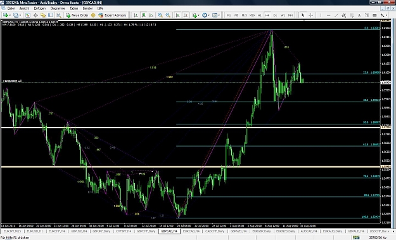Open the profiles toolbar icon
The height and width of the screenshot is (240, 396).
(x=16, y=15)
